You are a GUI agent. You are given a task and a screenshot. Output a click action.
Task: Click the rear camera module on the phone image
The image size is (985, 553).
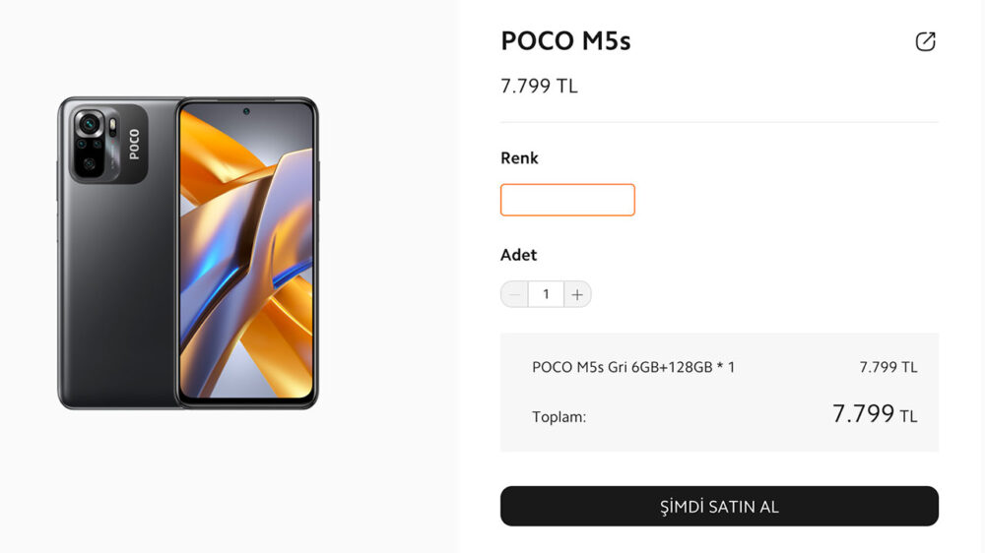92,144
